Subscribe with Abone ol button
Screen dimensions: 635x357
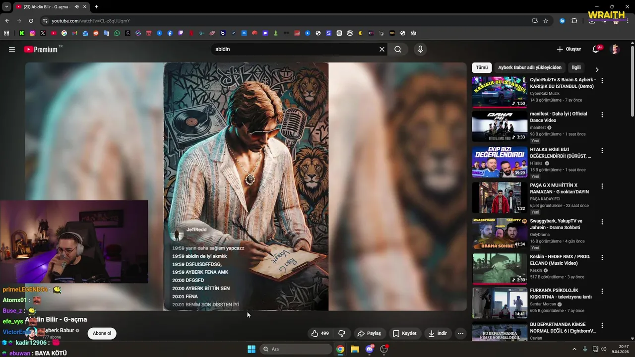click(x=102, y=333)
